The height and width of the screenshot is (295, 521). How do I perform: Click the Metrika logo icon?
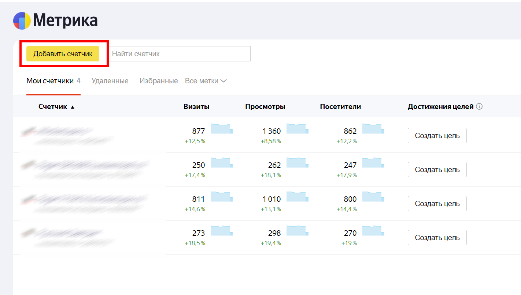pos(22,21)
